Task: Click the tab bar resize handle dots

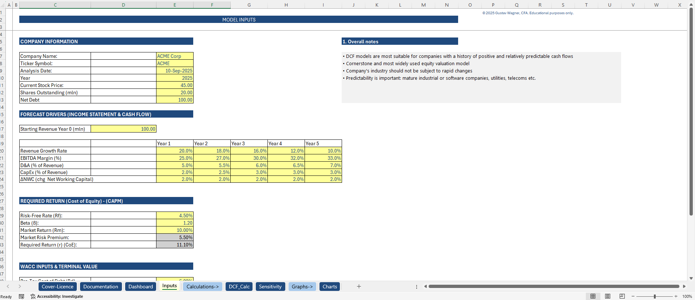Action: pyautogui.click(x=417, y=287)
